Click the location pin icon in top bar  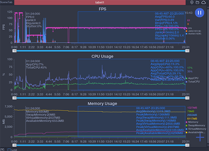coord(192,2)
